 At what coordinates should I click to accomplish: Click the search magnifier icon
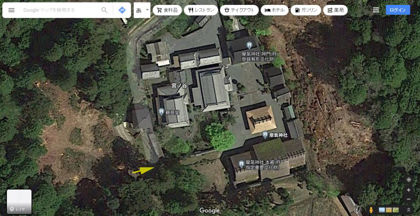click(104, 10)
